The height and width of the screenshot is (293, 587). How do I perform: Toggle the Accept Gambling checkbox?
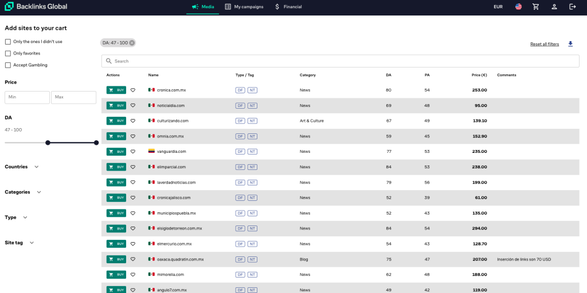point(8,65)
